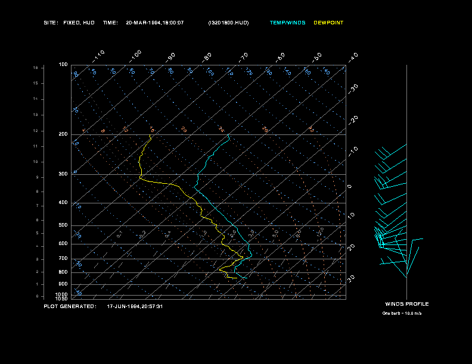Click the -90 temperature axis label
472x364 pixels.
coord(170,58)
